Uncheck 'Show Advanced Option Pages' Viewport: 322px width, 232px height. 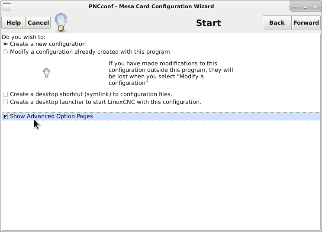point(6,116)
